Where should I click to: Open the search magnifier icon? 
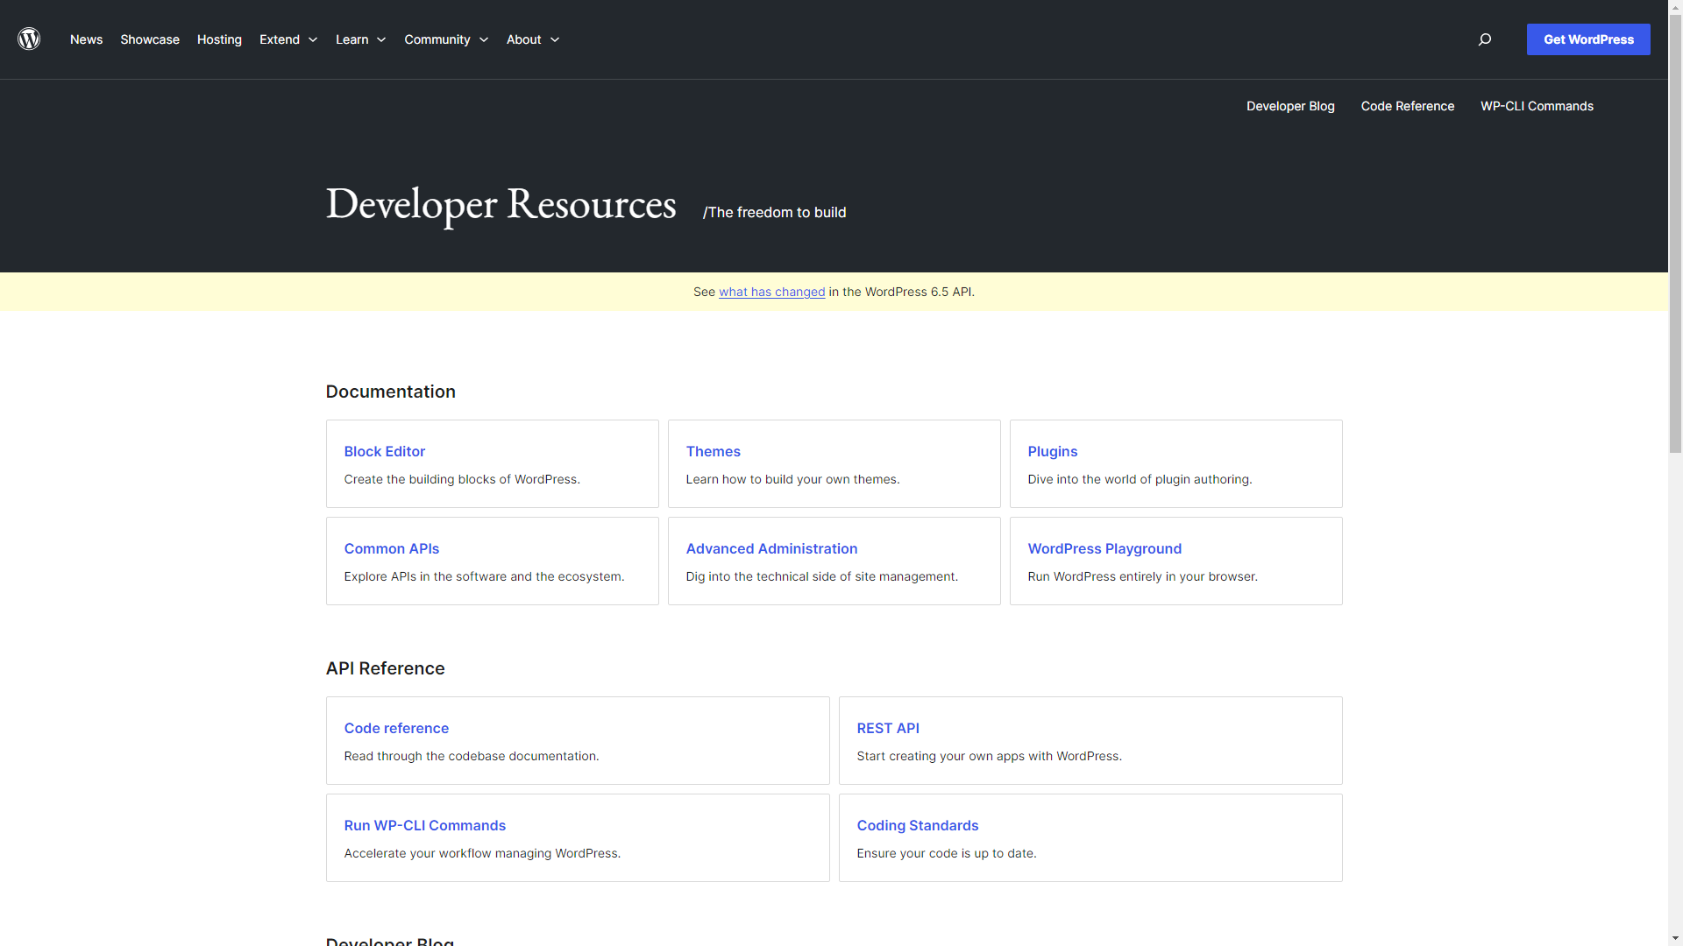(x=1484, y=39)
